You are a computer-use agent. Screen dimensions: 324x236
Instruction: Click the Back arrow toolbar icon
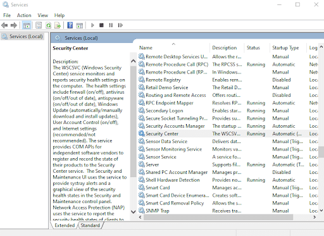coord(4,25)
